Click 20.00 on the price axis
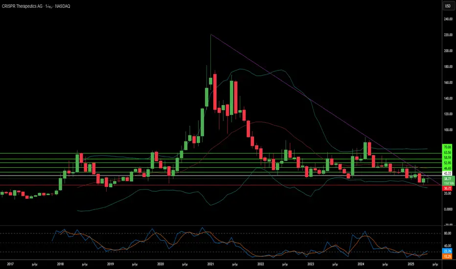The image size is (456, 269). pos(448,193)
